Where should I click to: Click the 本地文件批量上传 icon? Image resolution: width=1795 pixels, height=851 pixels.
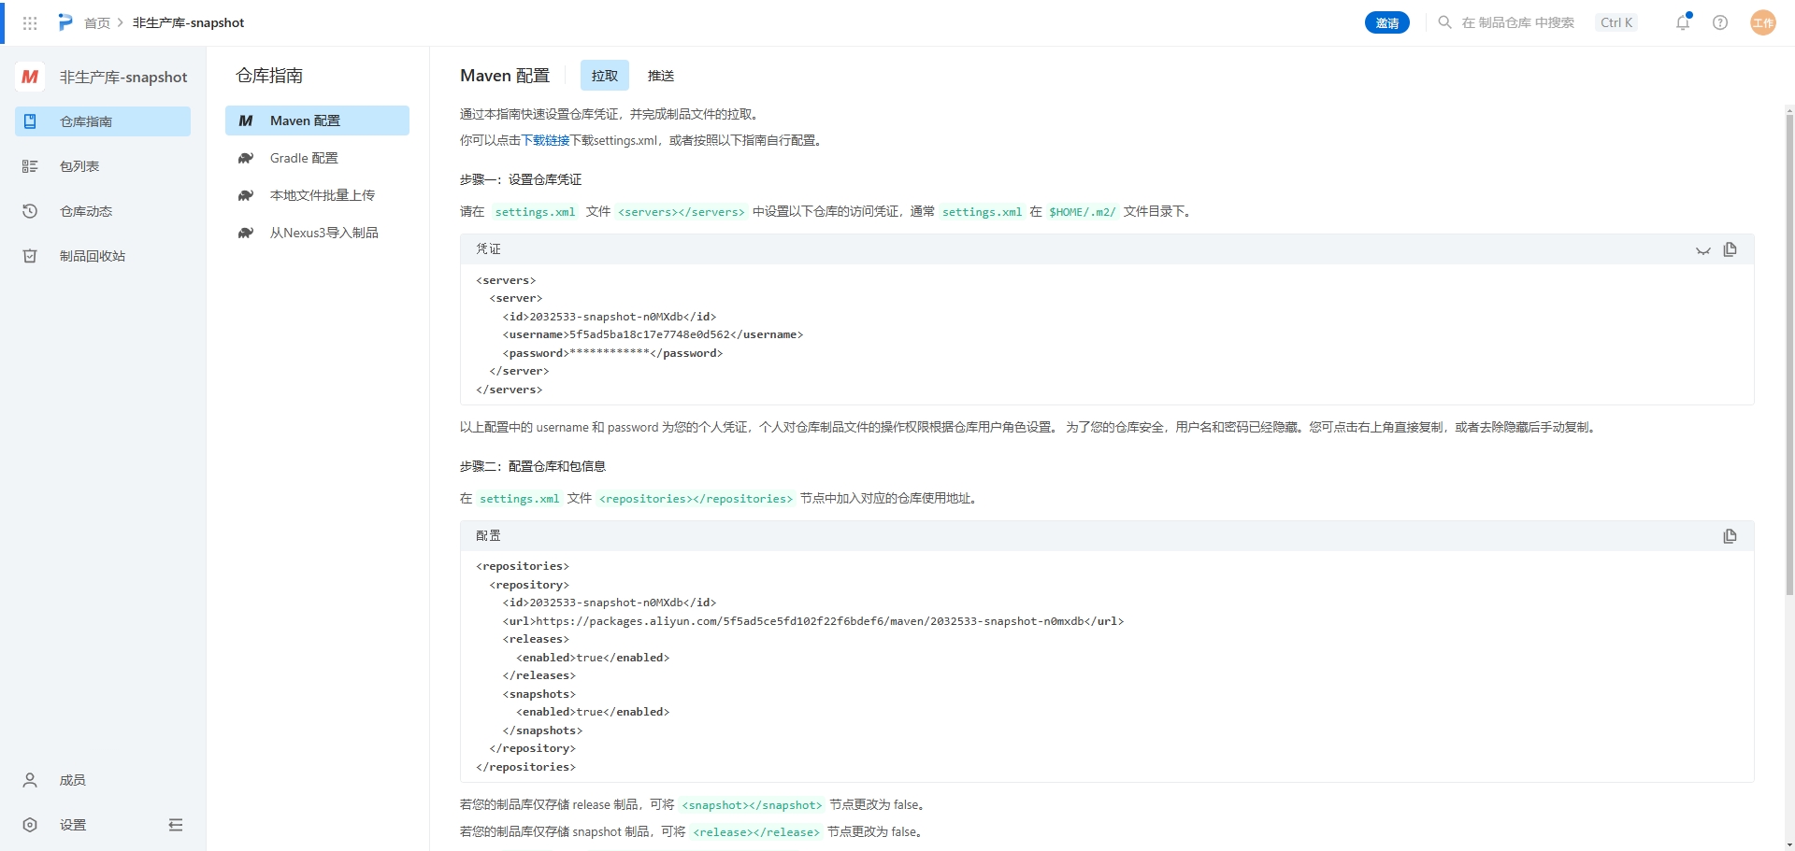point(246,195)
